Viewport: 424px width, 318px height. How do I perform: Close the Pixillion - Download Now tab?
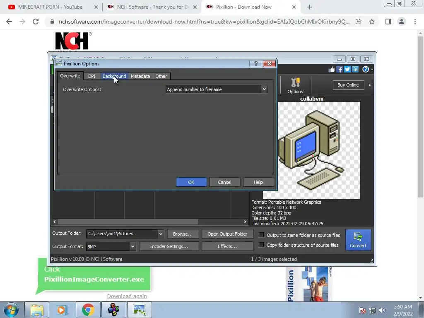click(294, 7)
